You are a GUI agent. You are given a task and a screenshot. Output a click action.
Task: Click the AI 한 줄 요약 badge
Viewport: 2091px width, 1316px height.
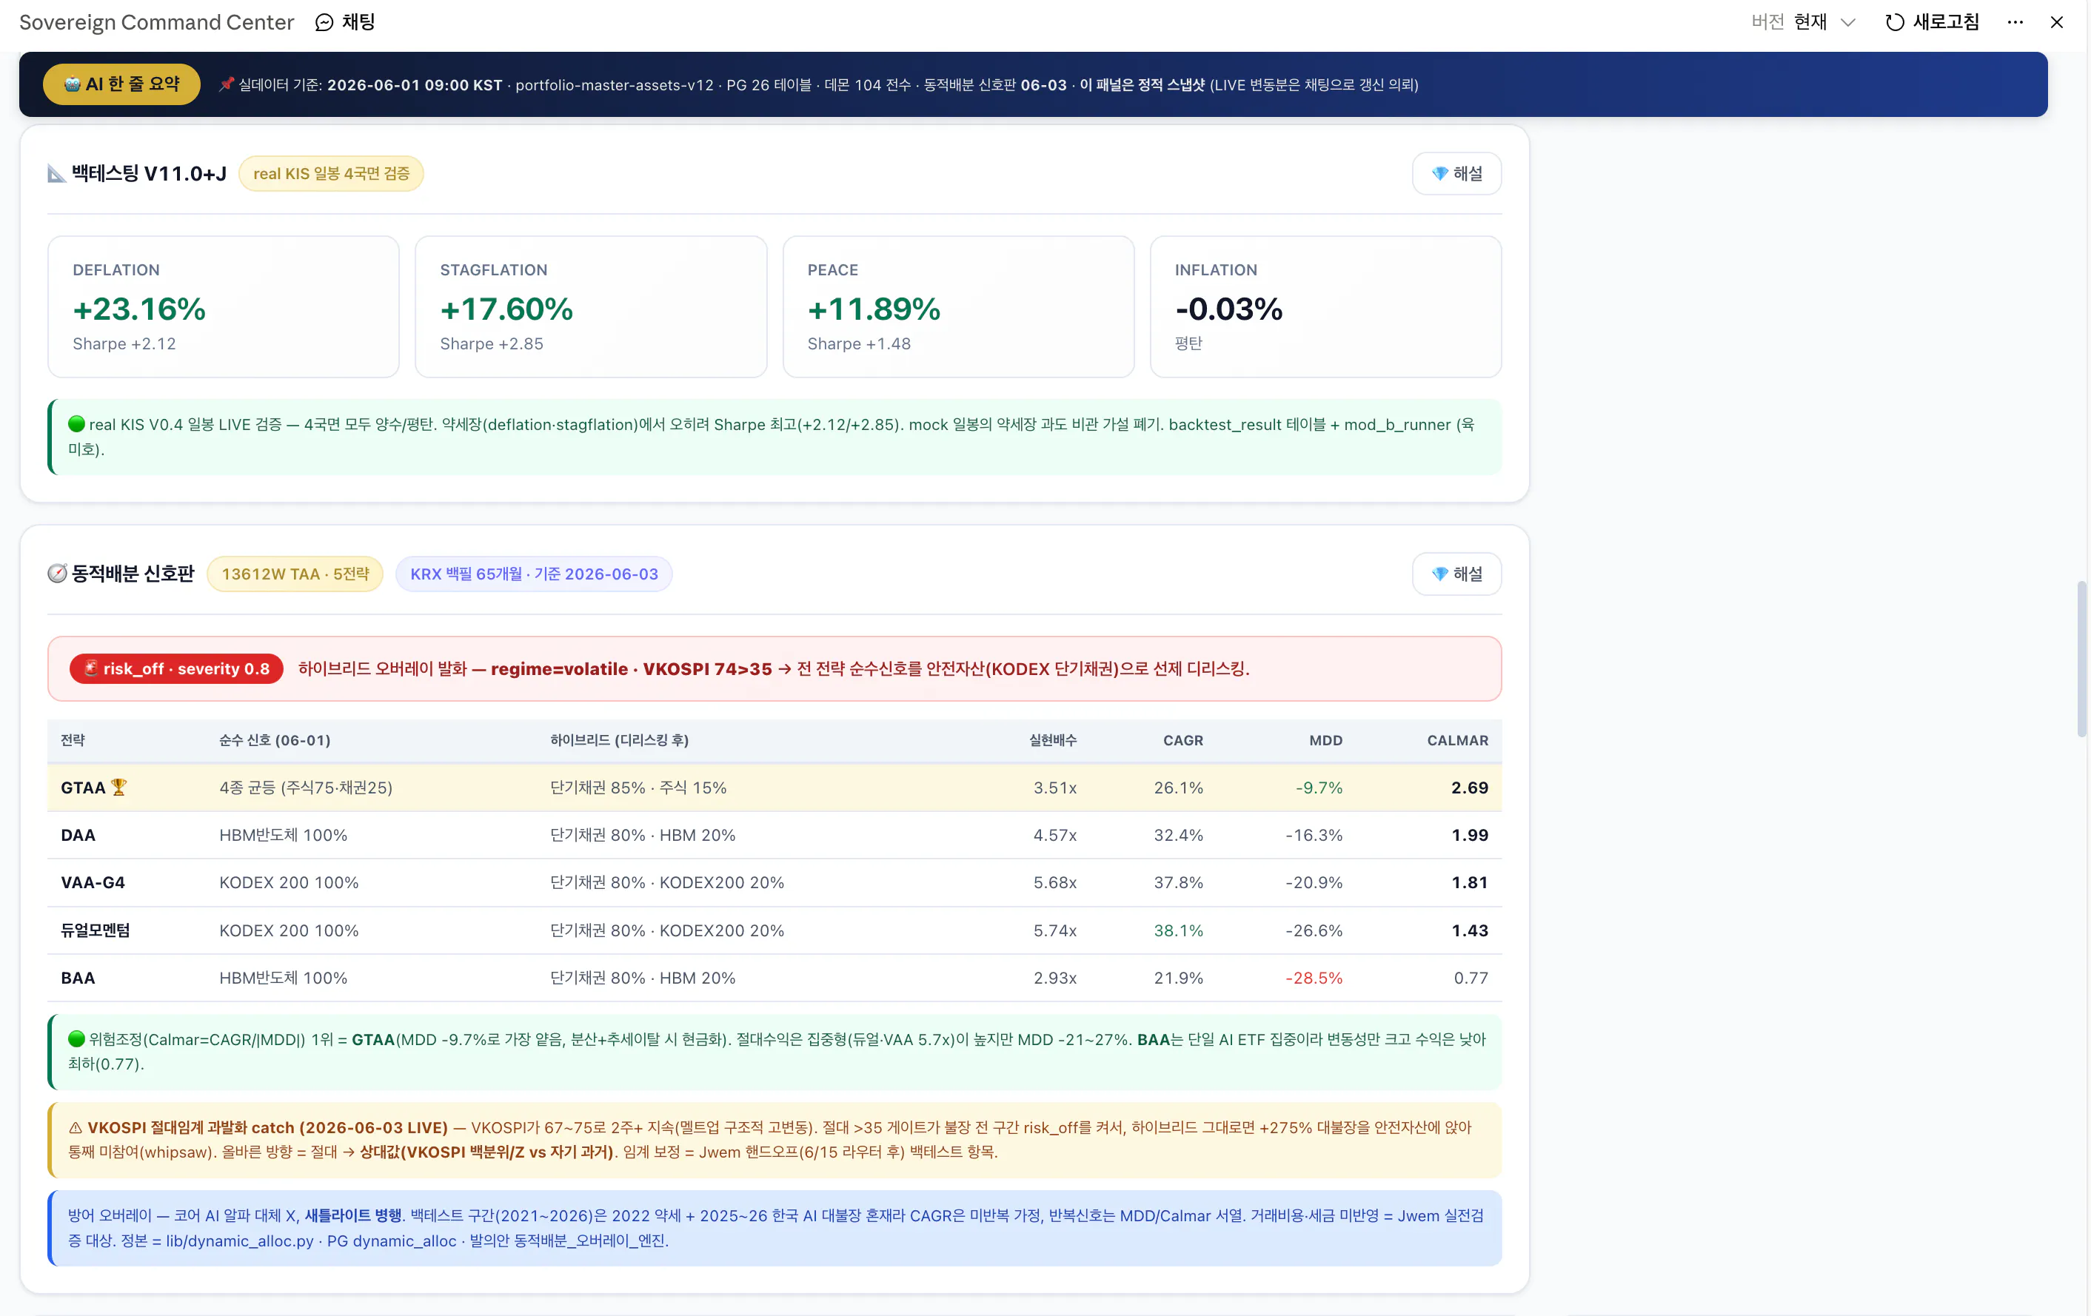[121, 84]
